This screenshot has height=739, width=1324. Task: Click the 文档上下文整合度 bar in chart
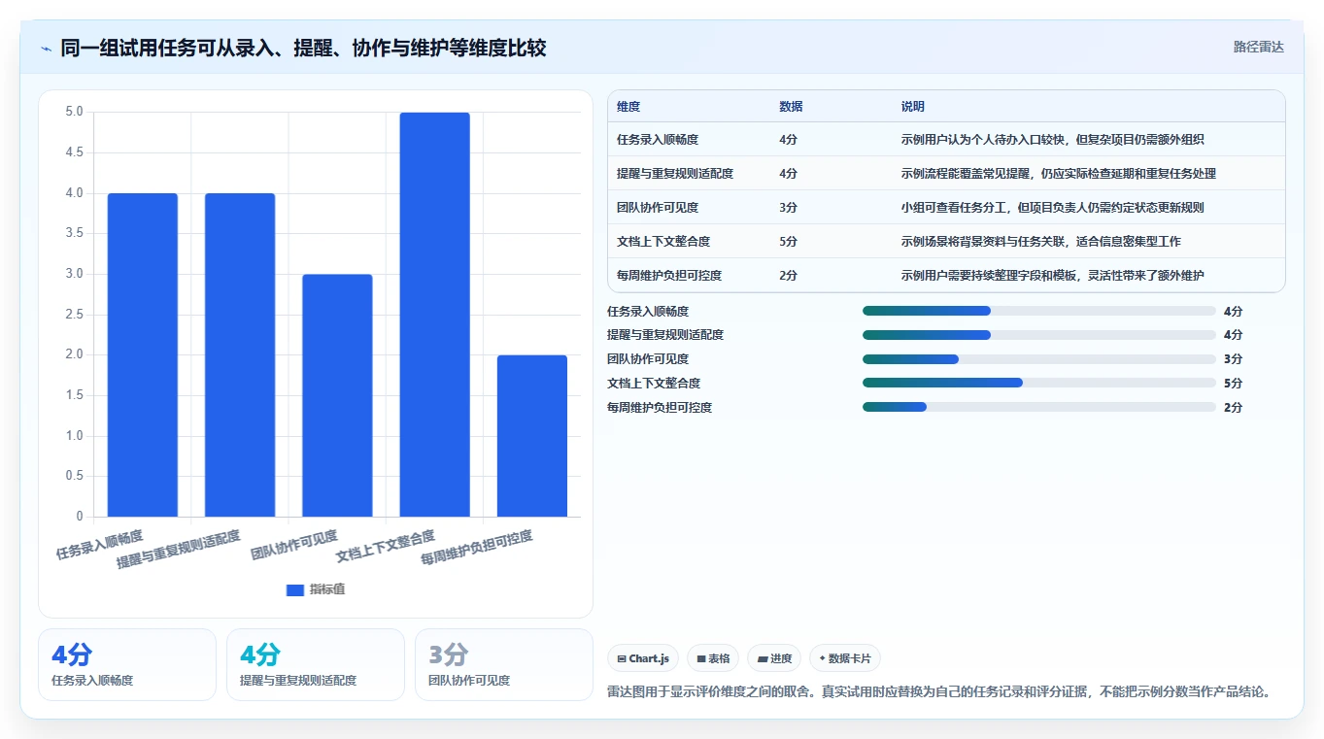click(x=435, y=315)
